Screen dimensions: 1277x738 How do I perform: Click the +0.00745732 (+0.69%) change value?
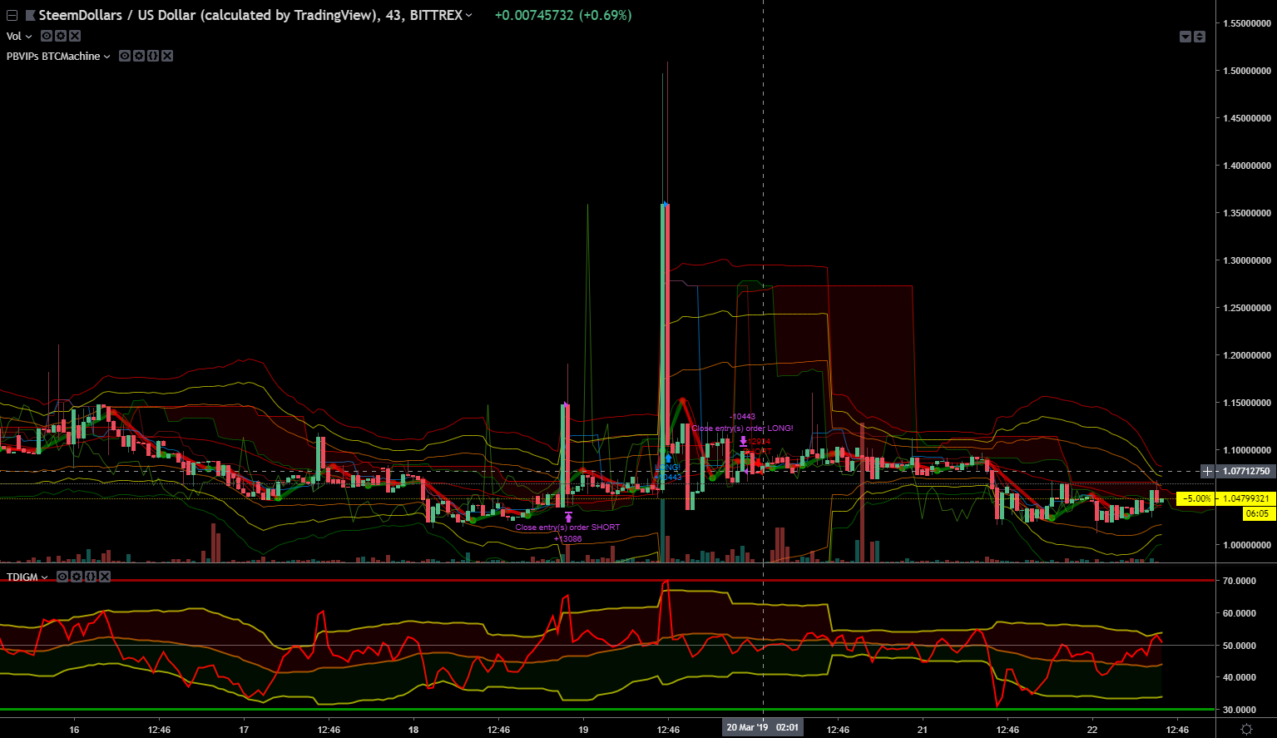(563, 16)
